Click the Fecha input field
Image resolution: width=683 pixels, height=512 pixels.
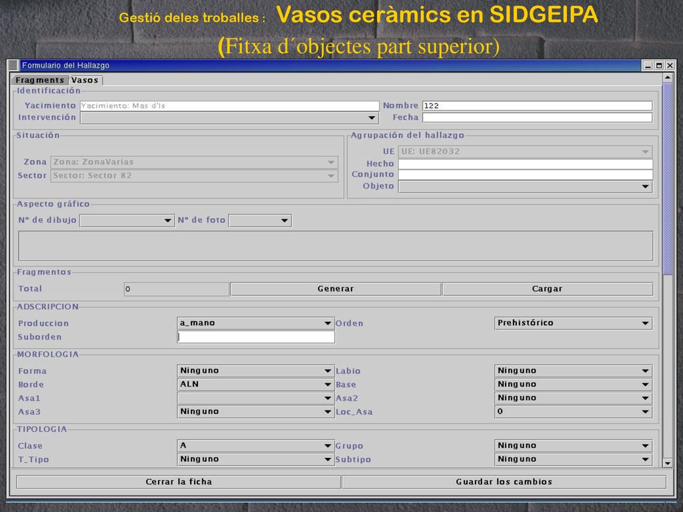[x=537, y=117]
